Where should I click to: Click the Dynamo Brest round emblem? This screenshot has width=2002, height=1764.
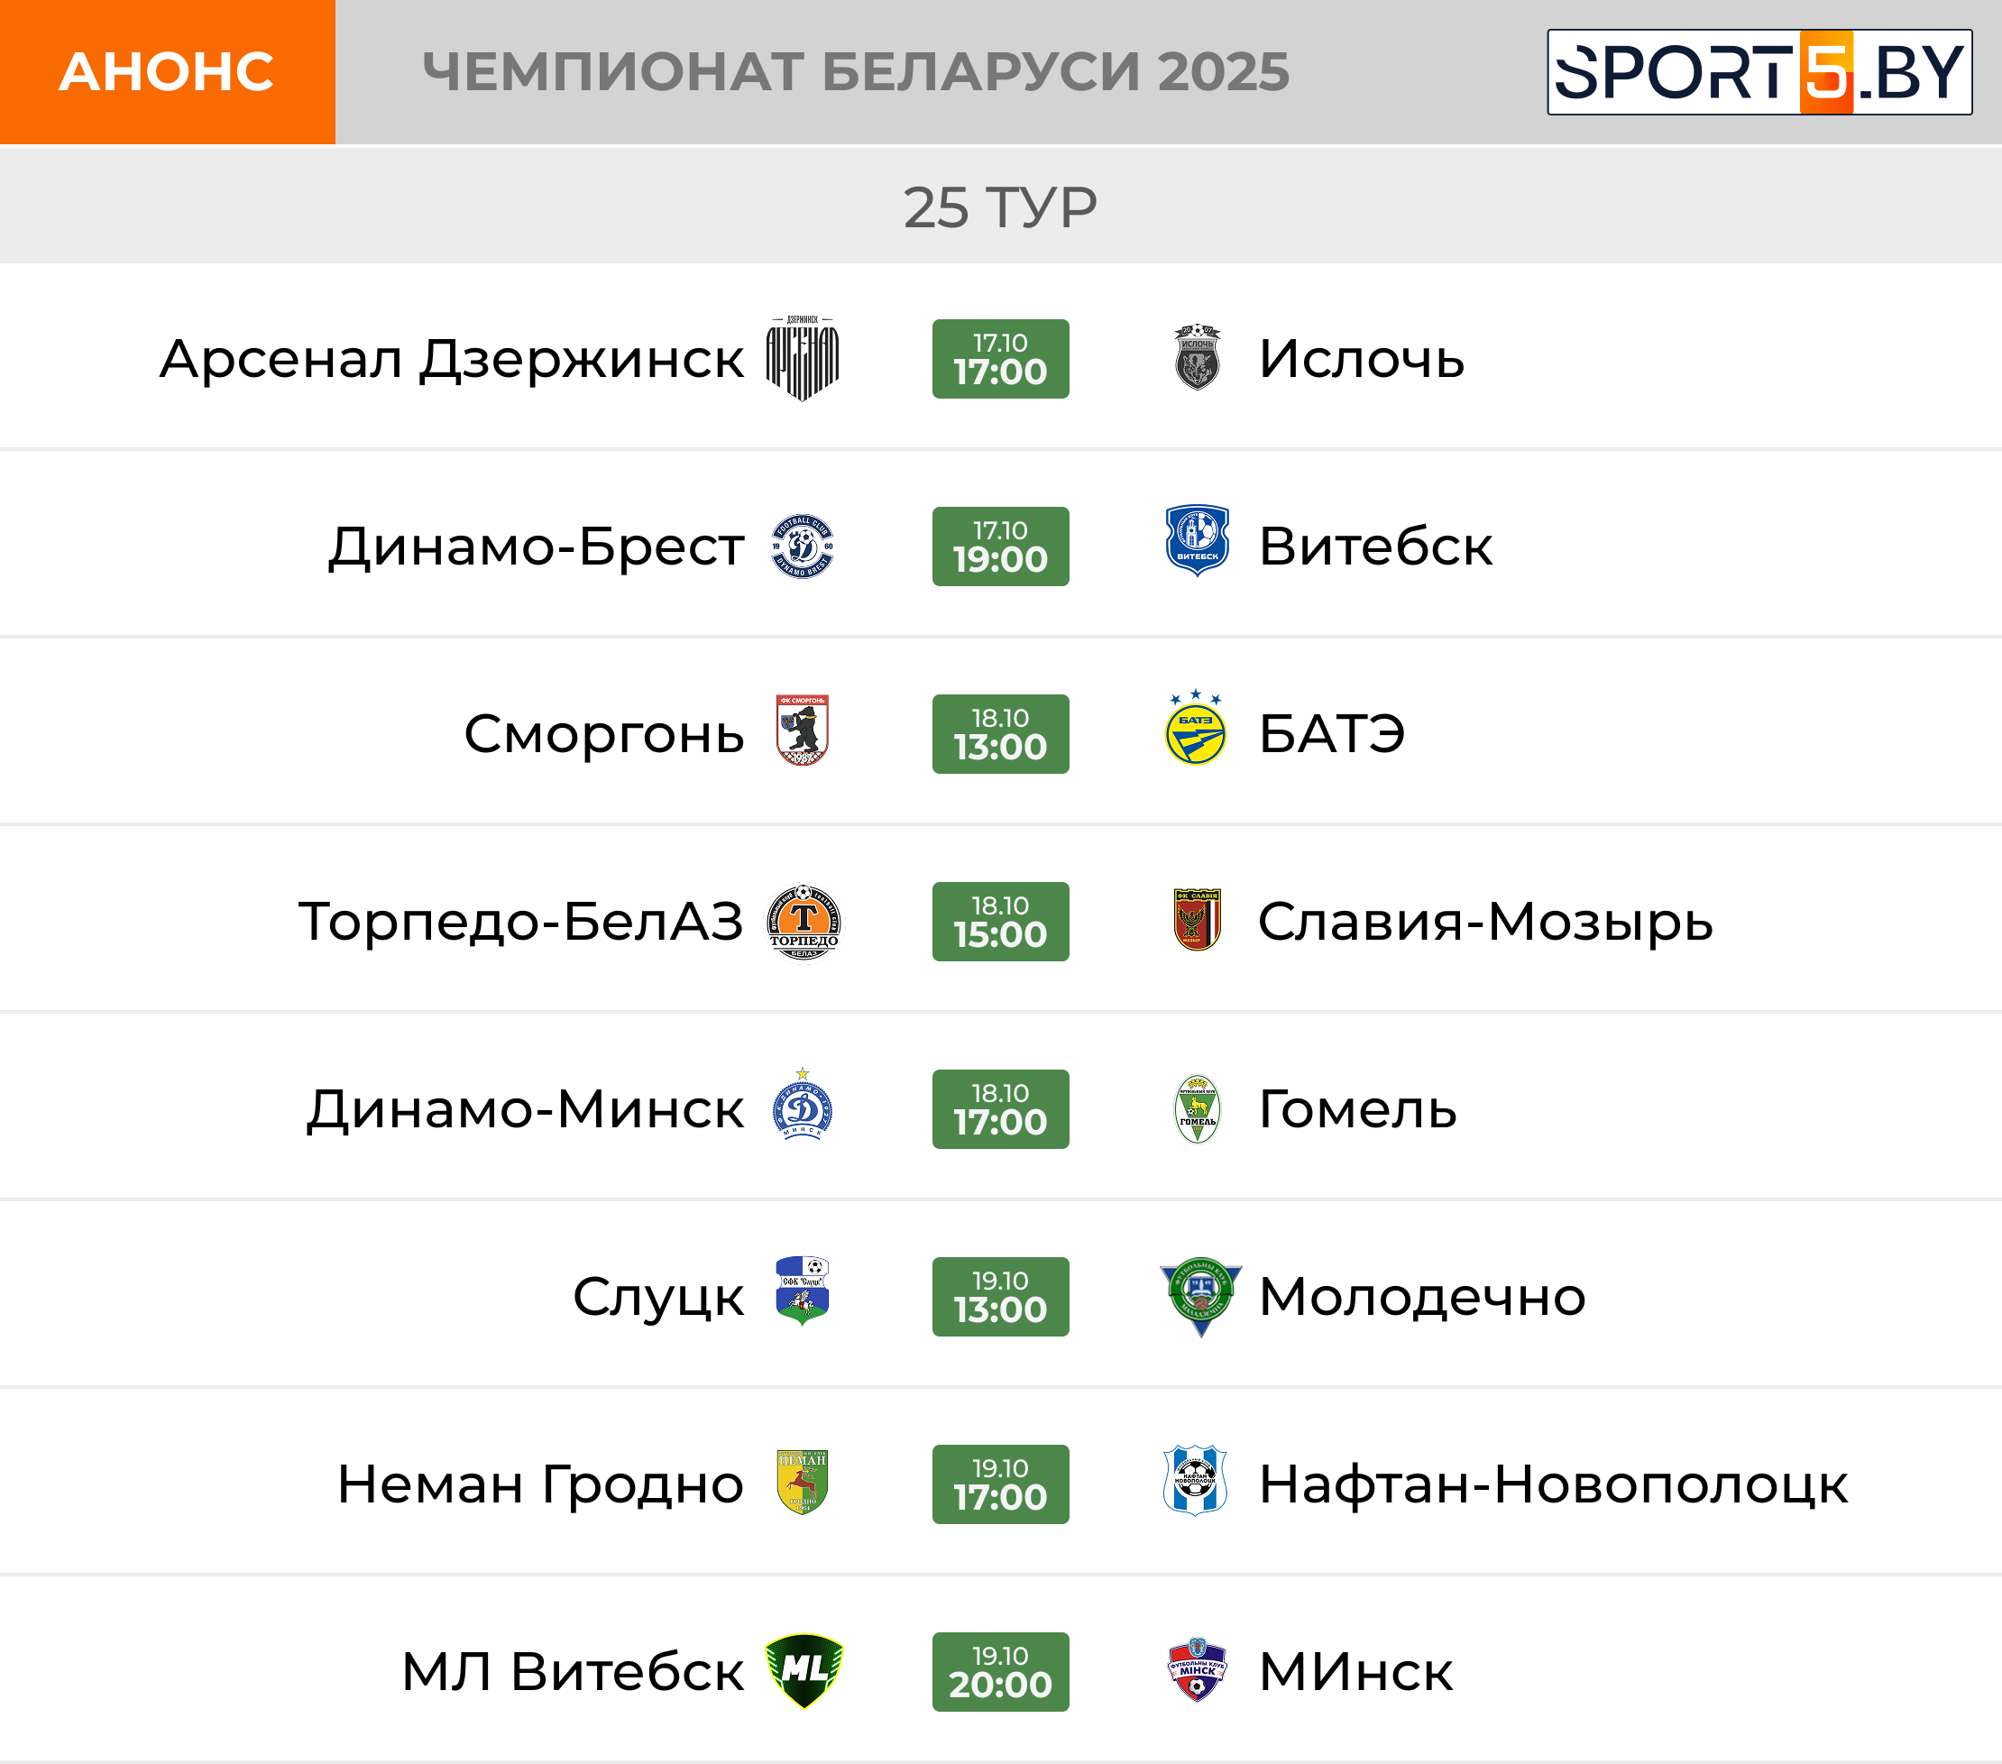[803, 547]
